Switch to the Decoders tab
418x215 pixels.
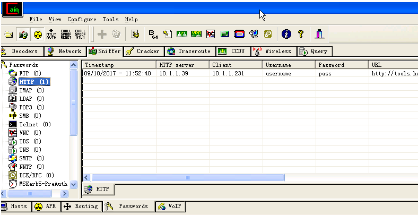click(22, 51)
